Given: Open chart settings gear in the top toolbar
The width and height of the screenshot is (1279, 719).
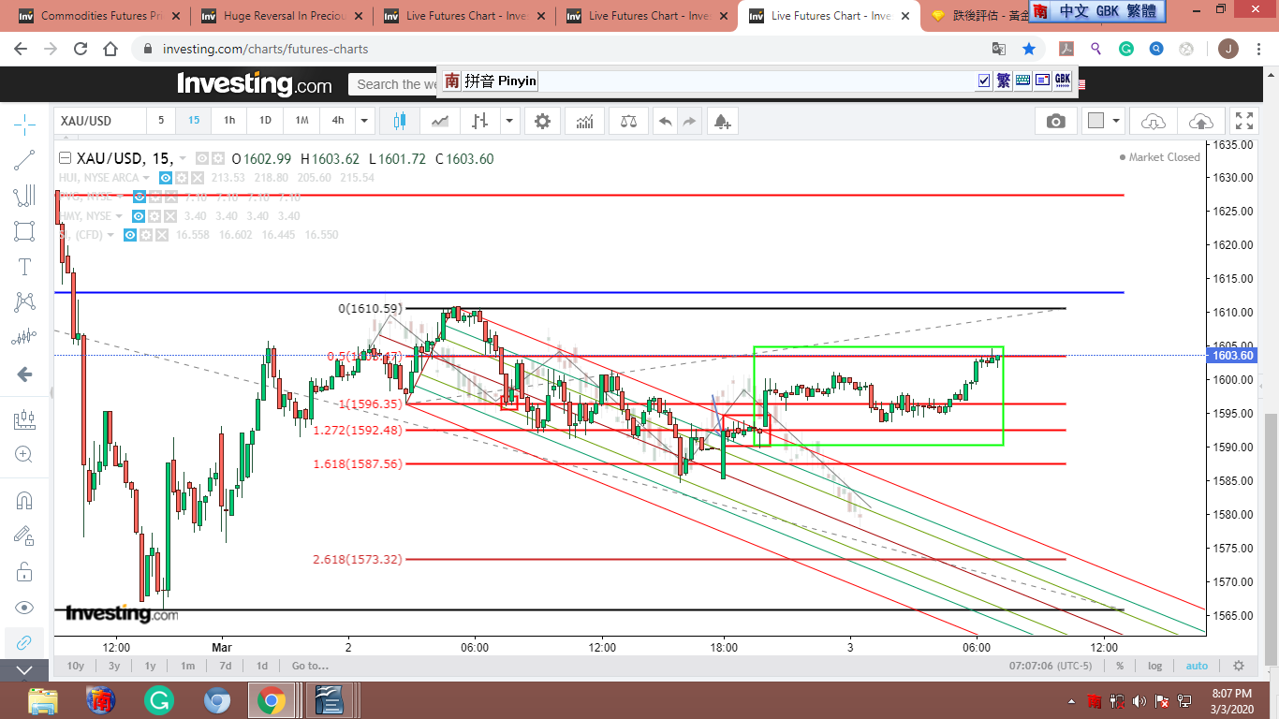Looking at the screenshot, I should pyautogui.click(x=542, y=121).
